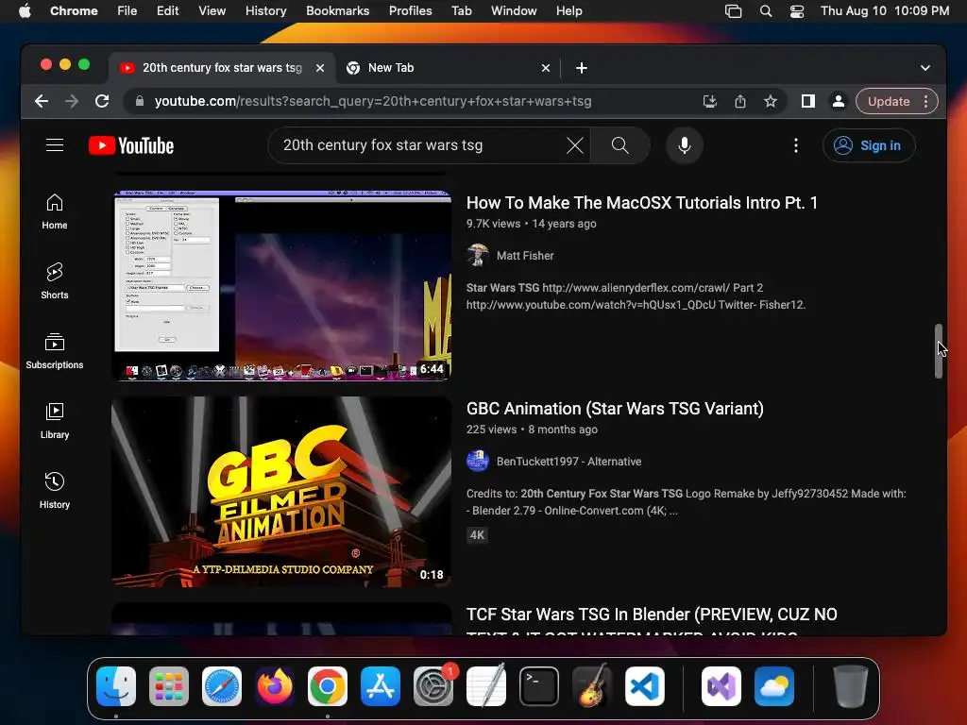This screenshot has width=967, height=725.
Task: Launch Visual Studio Code from the Dock
Action: (644, 686)
